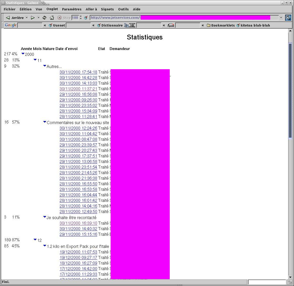This screenshot has height=286, width=294.
Task: Decrease zoom with the stepper down arrow
Action: (x=81, y=19)
